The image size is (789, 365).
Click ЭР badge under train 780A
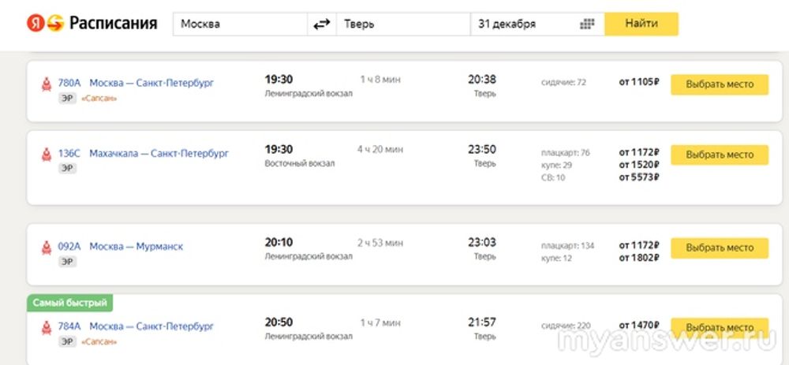tap(66, 99)
